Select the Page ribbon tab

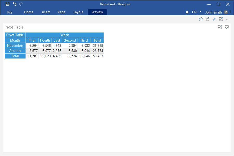(x=61, y=12)
